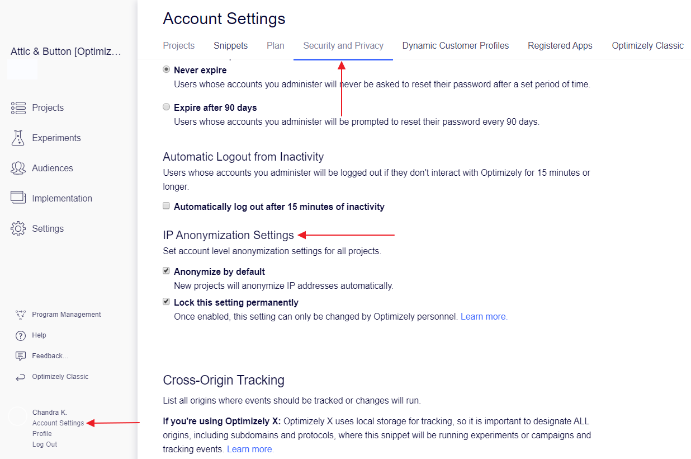The width and height of the screenshot is (691, 459).
Task: Switch to the Snippets tab
Action: click(230, 46)
